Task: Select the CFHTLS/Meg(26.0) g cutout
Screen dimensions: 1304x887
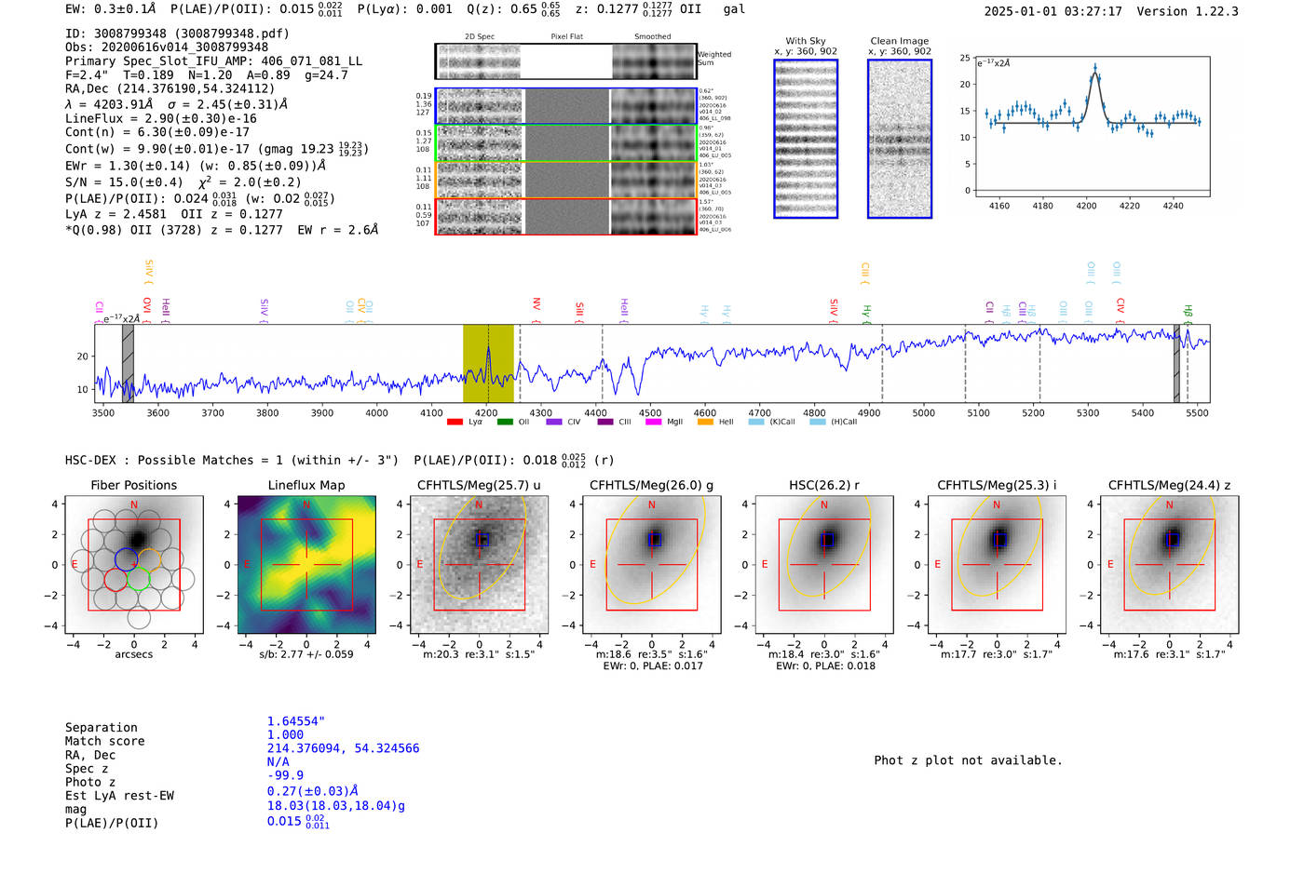Action: [x=652, y=565]
